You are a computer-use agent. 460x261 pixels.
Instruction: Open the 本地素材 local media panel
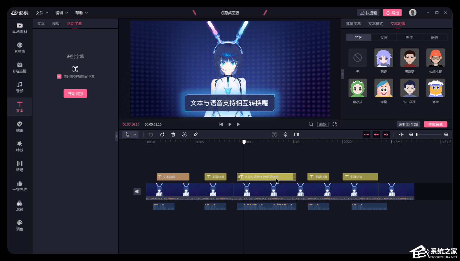tap(20, 28)
